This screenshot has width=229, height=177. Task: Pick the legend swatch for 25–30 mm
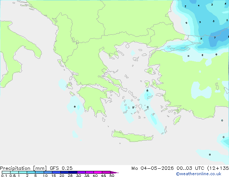tap(73, 172)
